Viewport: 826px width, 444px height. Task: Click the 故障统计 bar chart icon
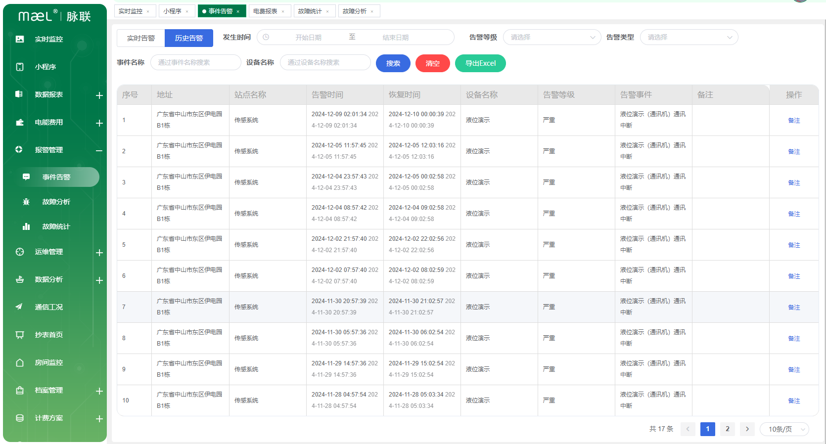(x=26, y=226)
